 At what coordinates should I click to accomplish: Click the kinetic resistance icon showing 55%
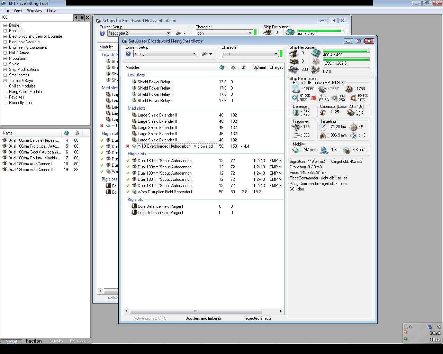[334, 98]
